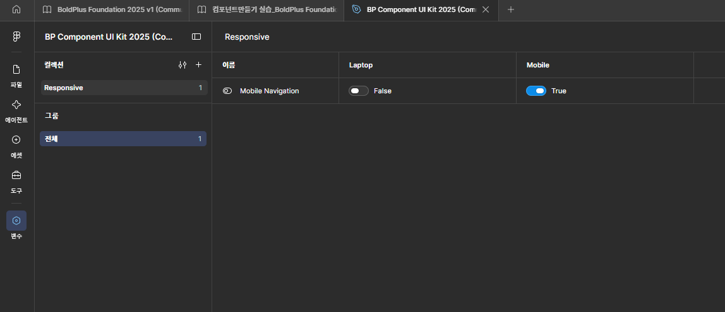The width and height of the screenshot is (725, 312).
Task: Open the 도구 (Tools) sidebar panel
Action: (16, 182)
